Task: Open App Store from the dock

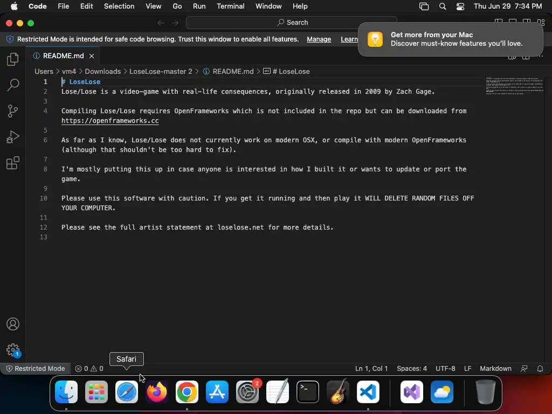Action: 217,392
